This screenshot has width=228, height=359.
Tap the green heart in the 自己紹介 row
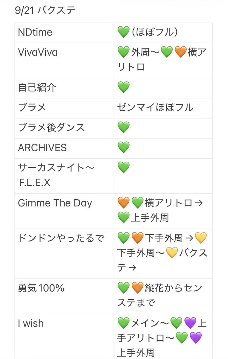124,88
